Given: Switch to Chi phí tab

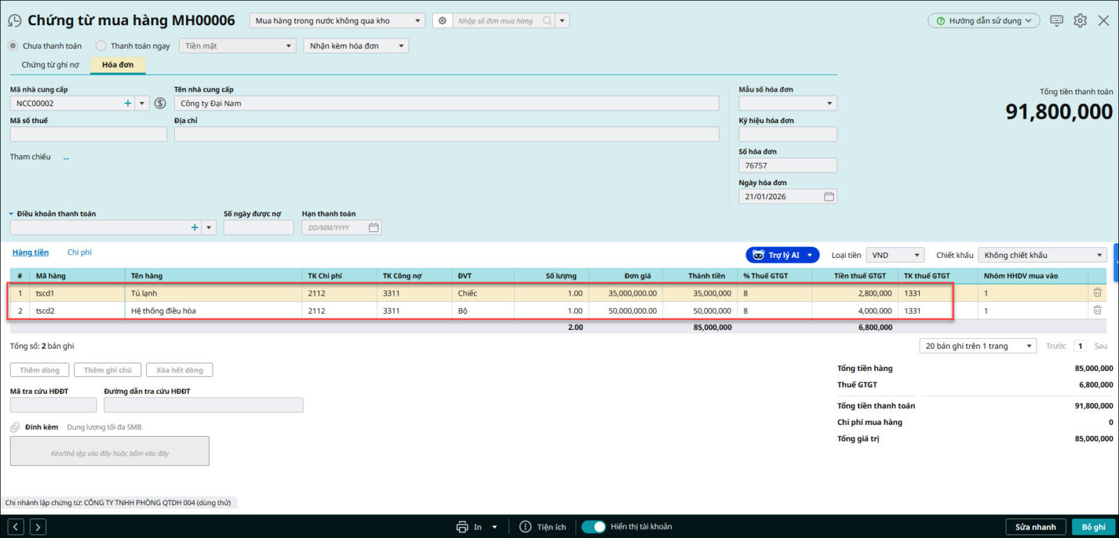Looking at the screenshot, I should (x=79, y=252).
